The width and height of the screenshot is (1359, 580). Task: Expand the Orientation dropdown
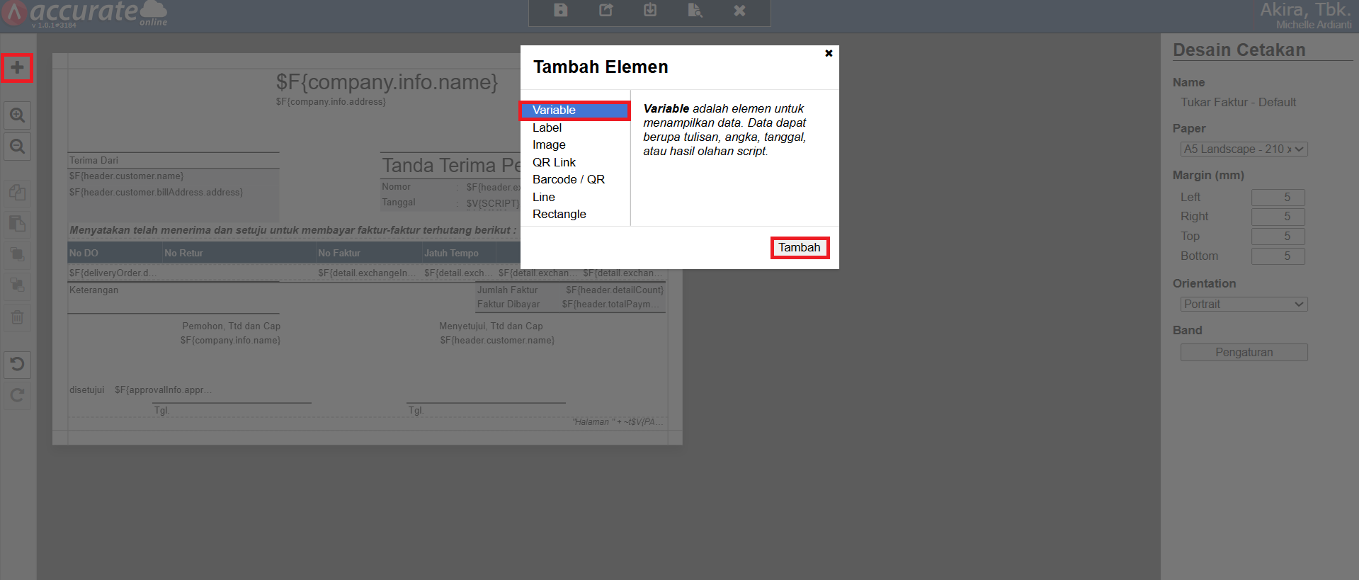pyautogui.click(x=1244, y=305)
